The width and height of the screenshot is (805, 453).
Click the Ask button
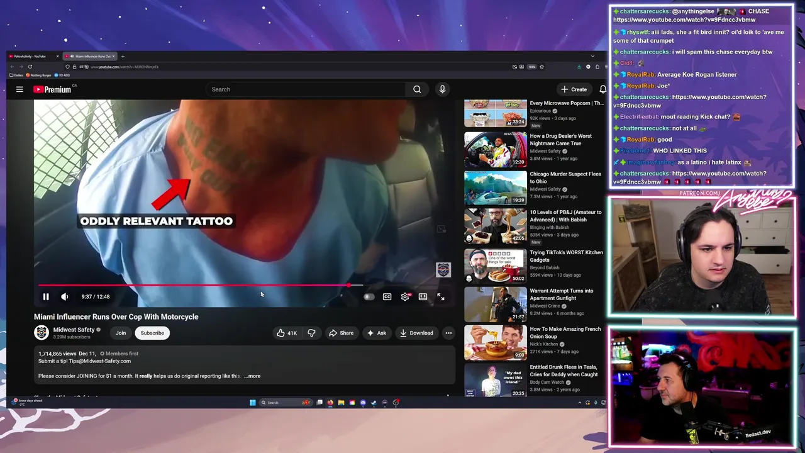coord(377,333)
